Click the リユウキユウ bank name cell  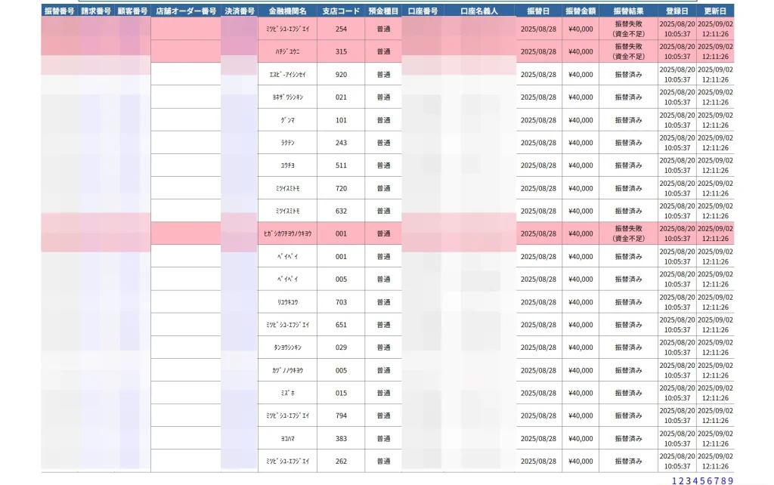coord(287,302)
